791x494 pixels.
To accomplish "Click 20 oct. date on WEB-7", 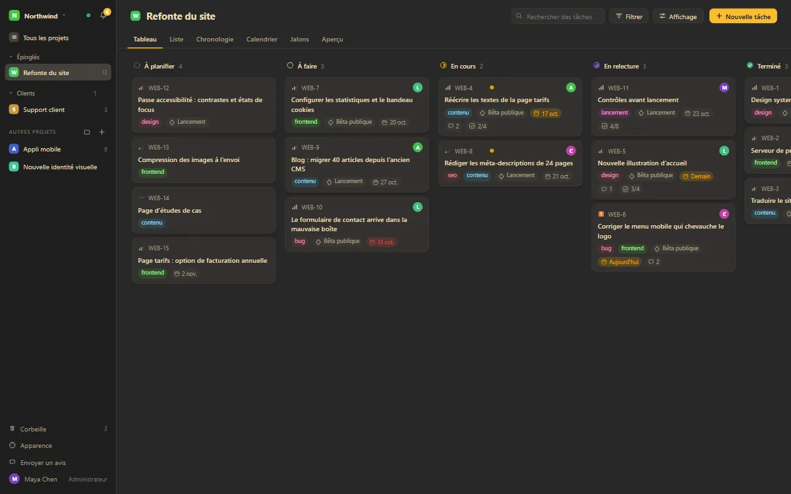I will tap(394, 122).
